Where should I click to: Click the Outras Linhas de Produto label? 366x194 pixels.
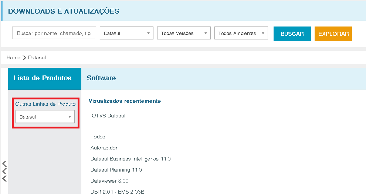coord(45,104)
